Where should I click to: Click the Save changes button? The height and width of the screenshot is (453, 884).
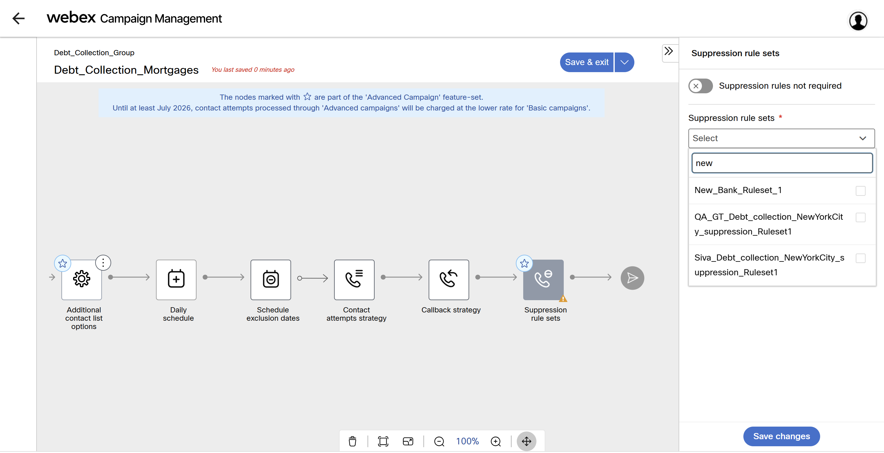click(x=781, y=436)
